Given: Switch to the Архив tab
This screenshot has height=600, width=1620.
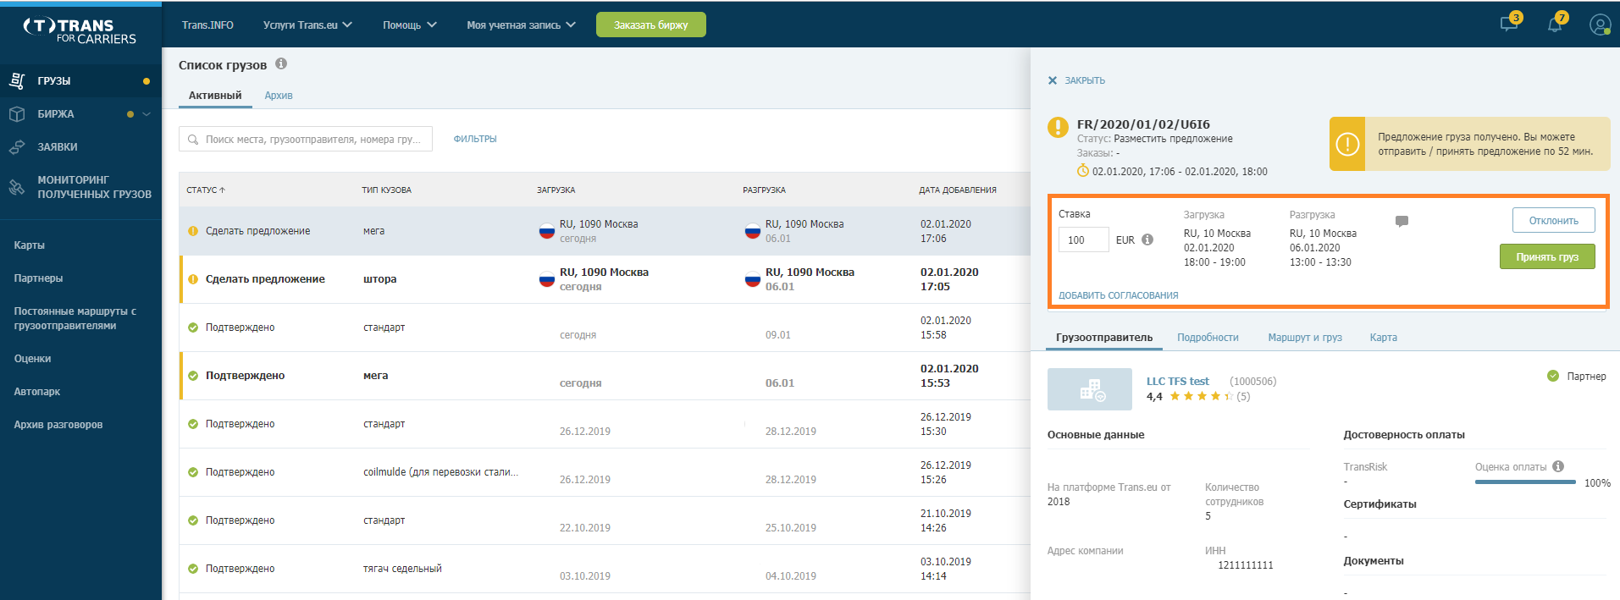Looking at the screenshot, I should click(x=279, y=96).
